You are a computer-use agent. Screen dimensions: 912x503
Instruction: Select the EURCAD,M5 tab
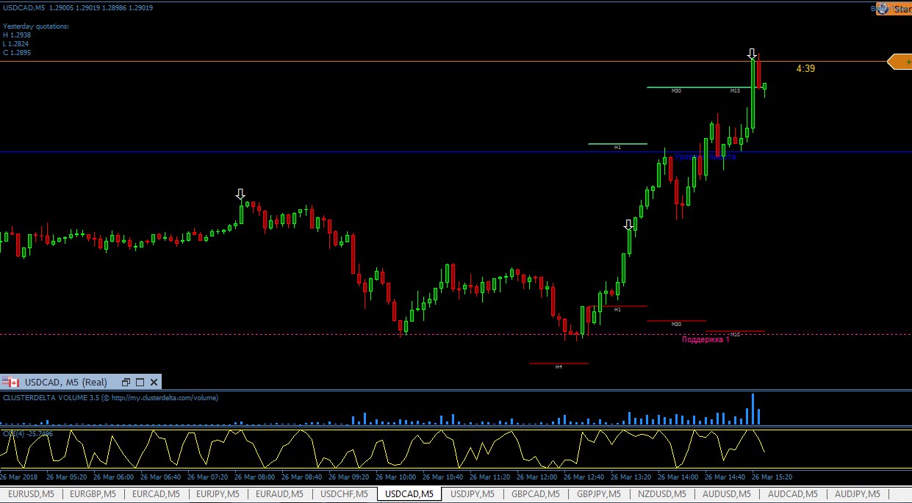pyautogui.click(x=157, y=494)
